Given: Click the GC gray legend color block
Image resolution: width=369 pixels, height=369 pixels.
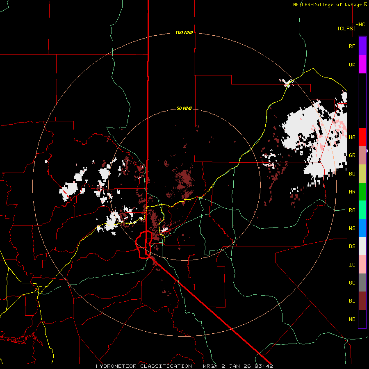Looking at the screenshot, I should [x=362, y=282].
